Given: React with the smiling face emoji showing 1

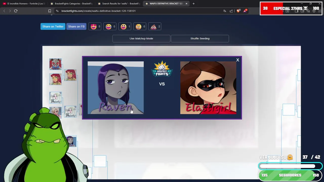Looking at the screenshot, I should tap(125, 27).
